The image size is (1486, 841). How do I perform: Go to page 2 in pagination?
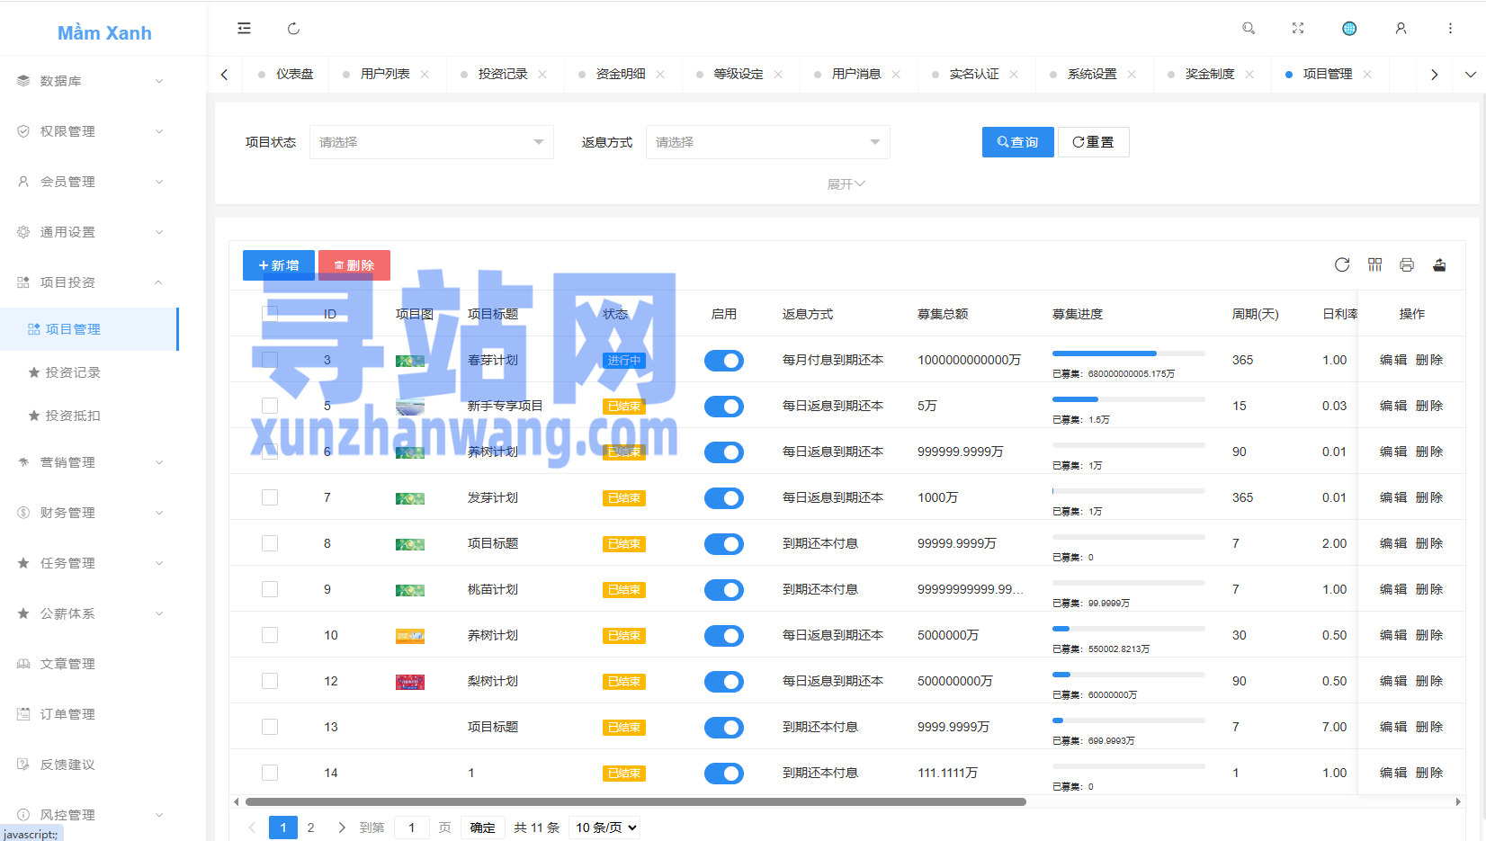click(x=311, y=828)
